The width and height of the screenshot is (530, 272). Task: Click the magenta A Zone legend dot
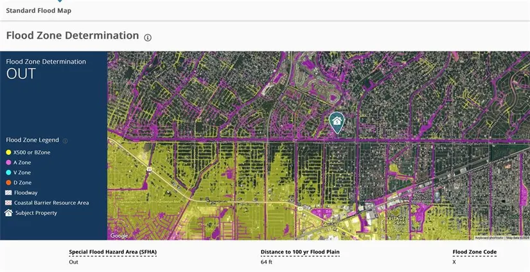(8, 163)
